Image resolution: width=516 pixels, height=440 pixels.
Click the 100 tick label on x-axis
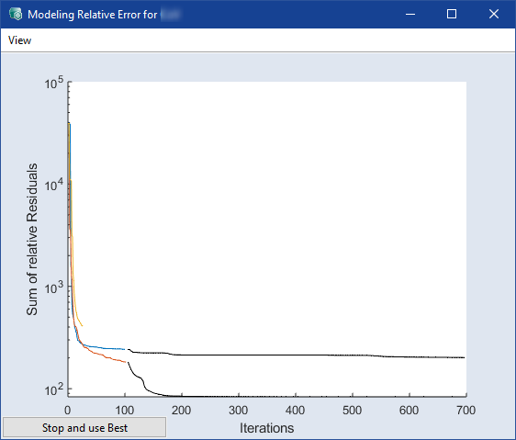124,411
